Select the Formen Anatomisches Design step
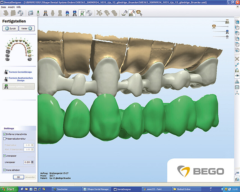This screenshot has width=240, height=192. point(20,79)
